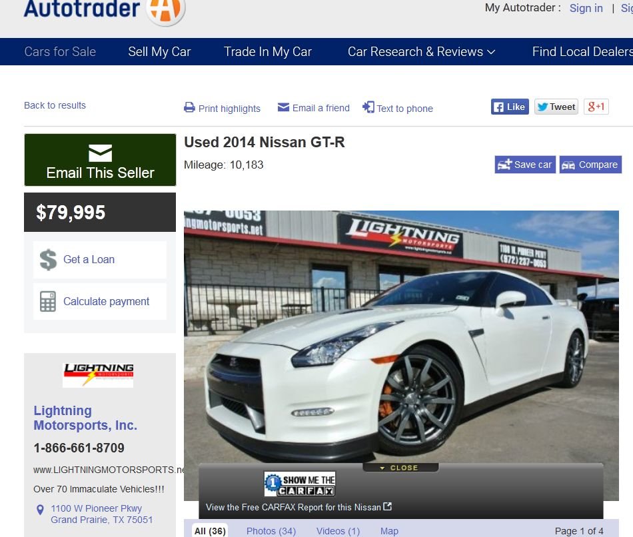Click Email a friend link

[321, 108]
